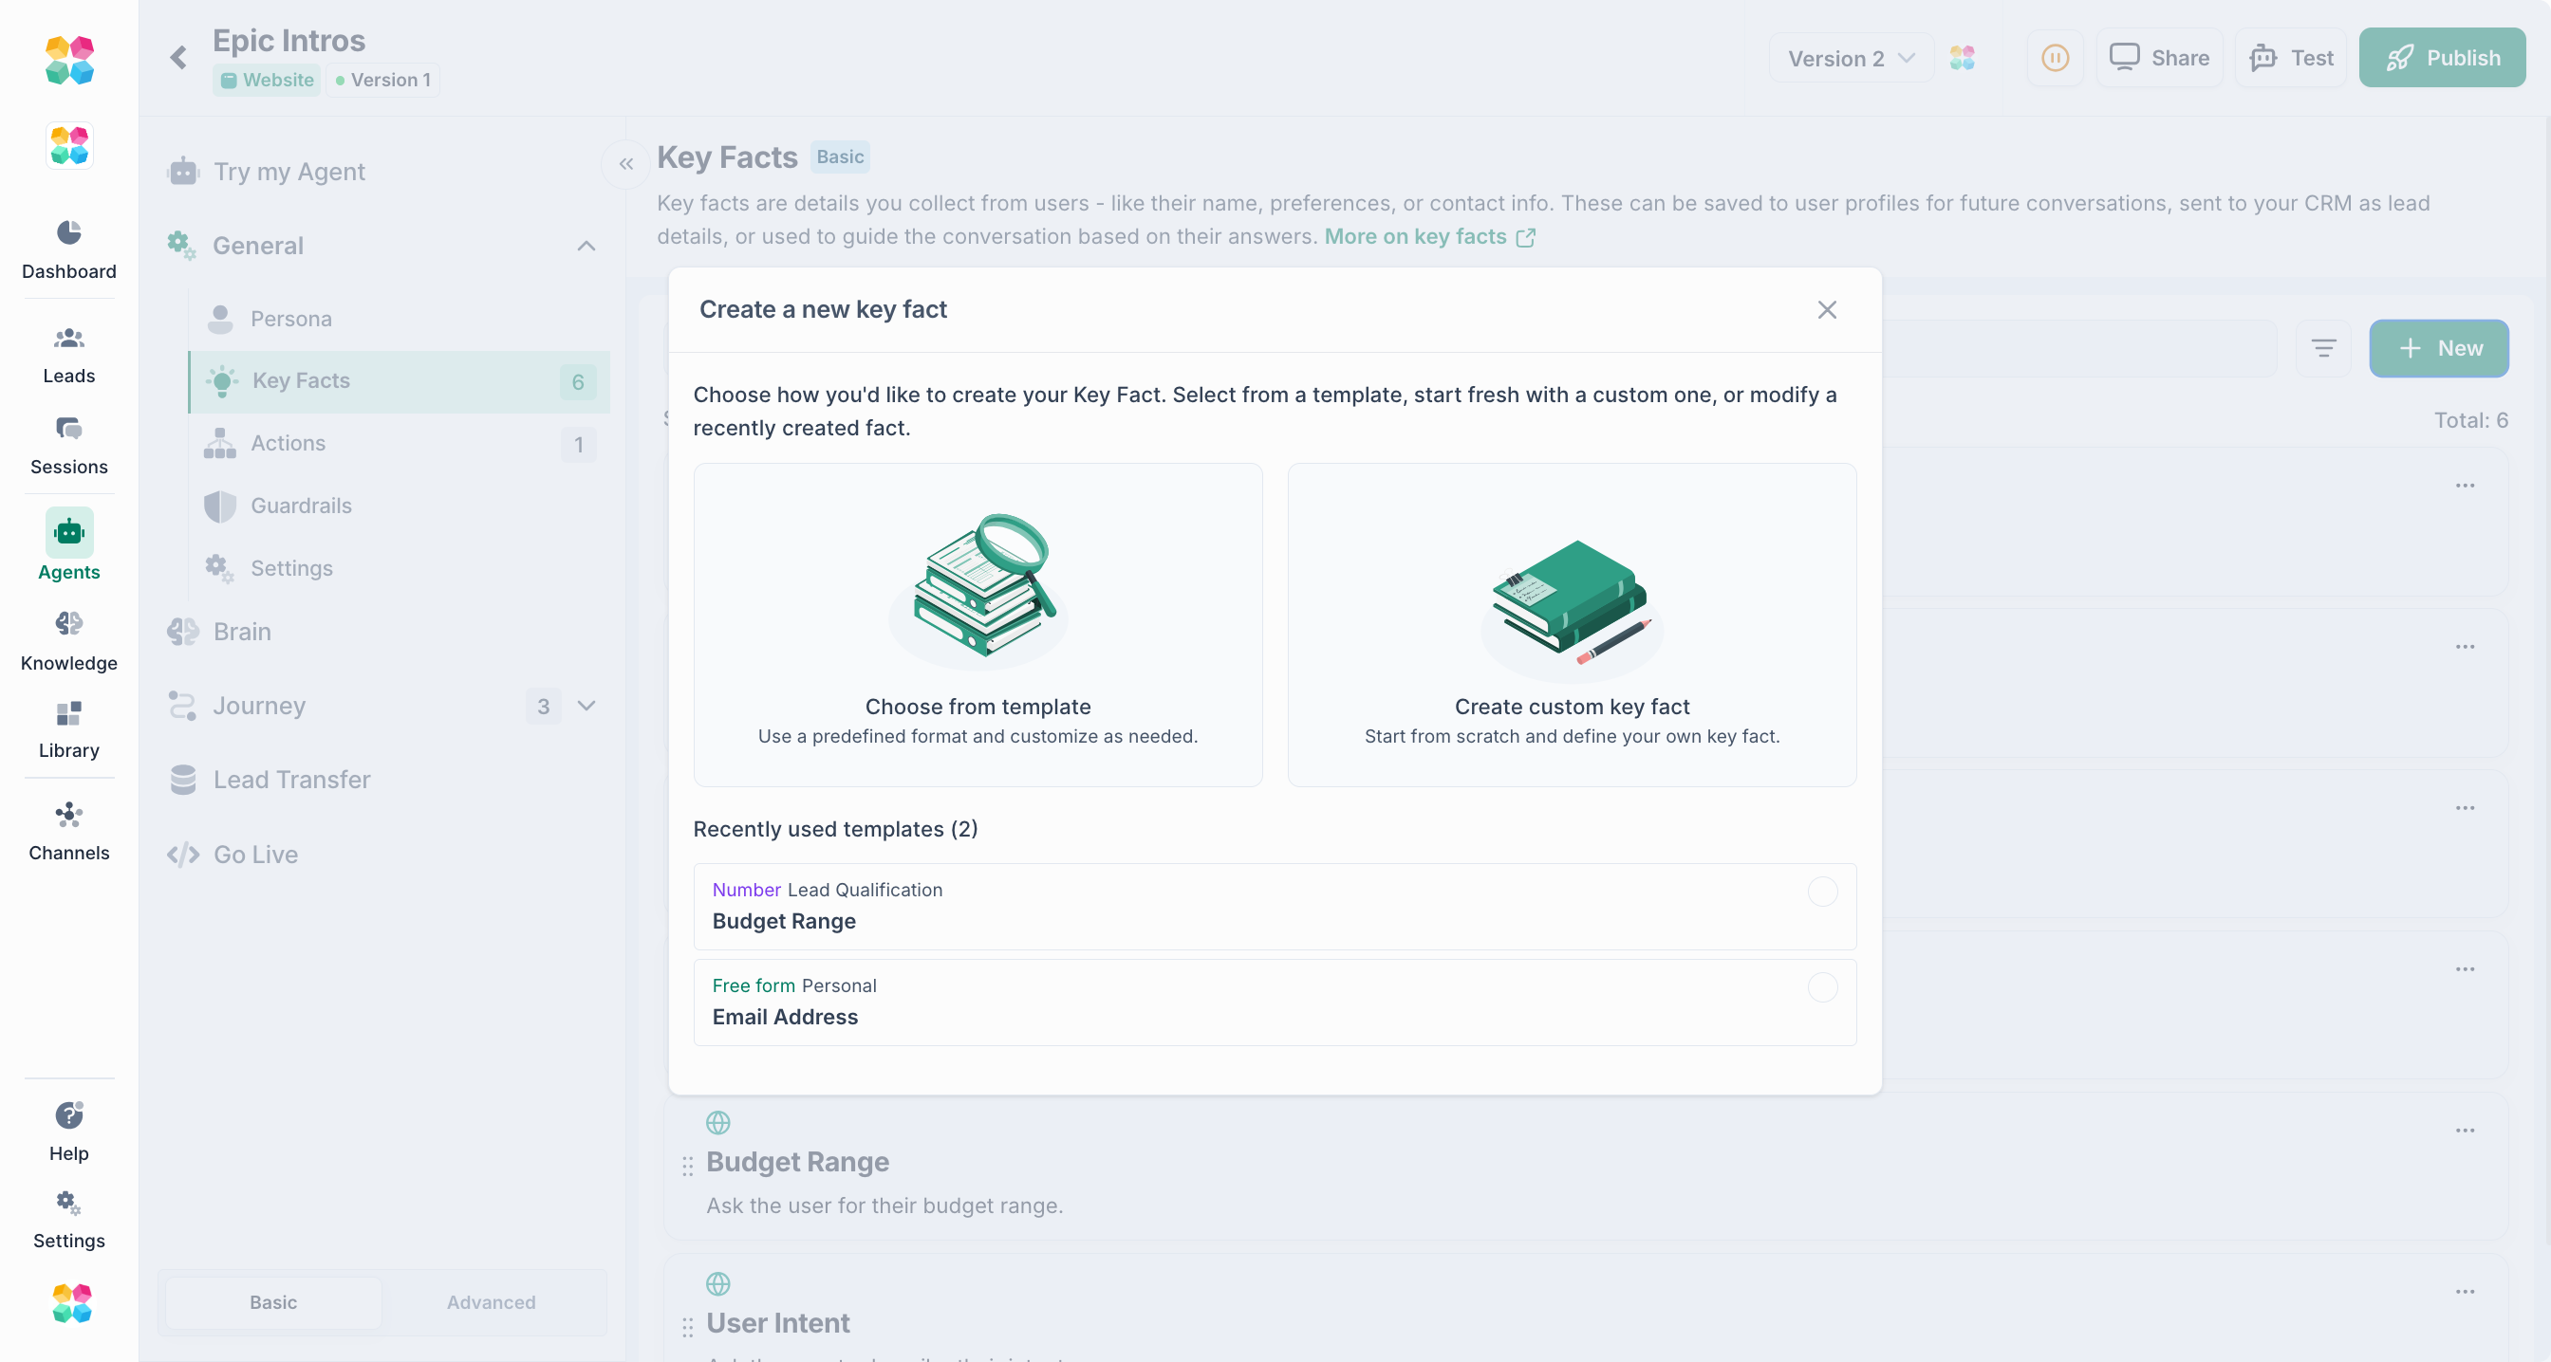
Task: Open the Lead Transfer menu item
Action: [x=291, y=780]
